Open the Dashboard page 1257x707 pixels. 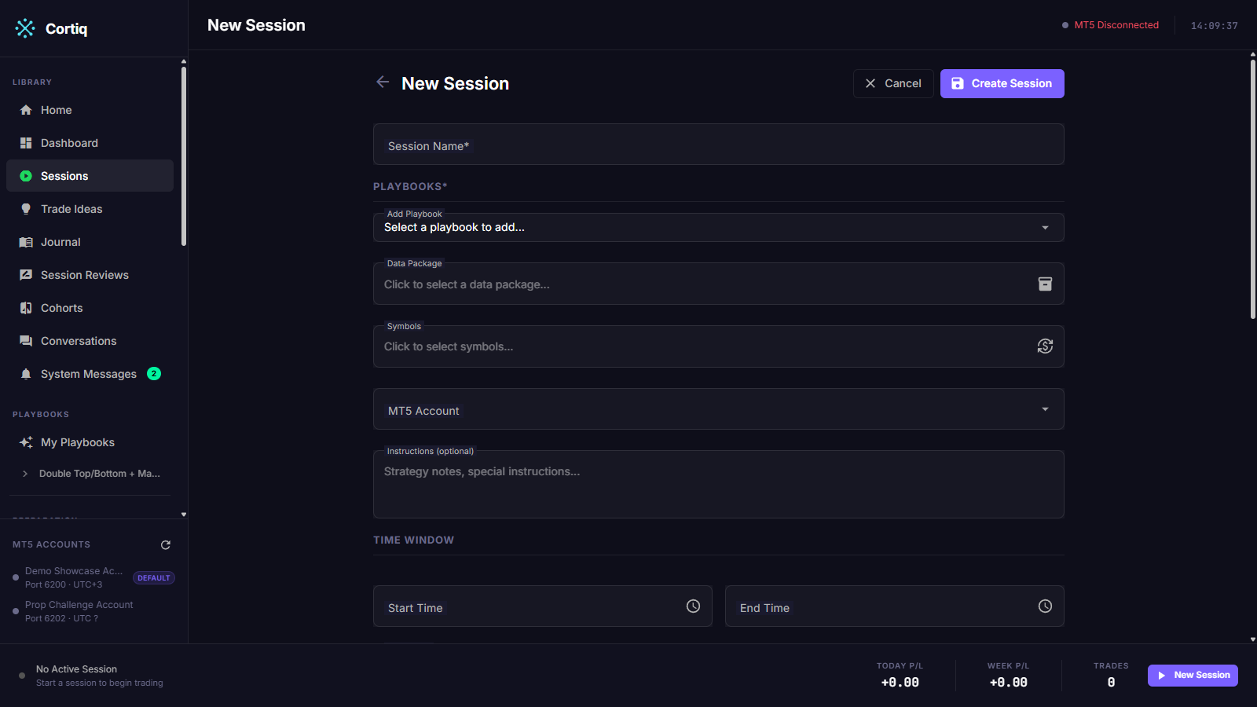(90, 143)
